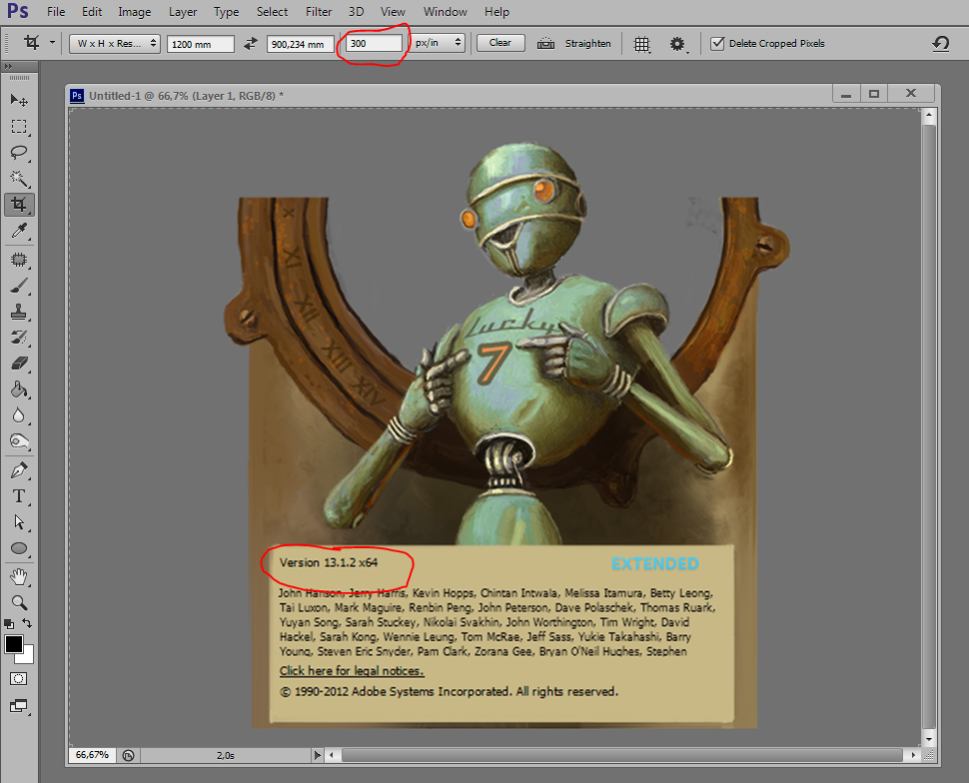Open W x H x Res aspect dropdown
This screenshot has width=969, height=783.
click(x=114, y=43)
